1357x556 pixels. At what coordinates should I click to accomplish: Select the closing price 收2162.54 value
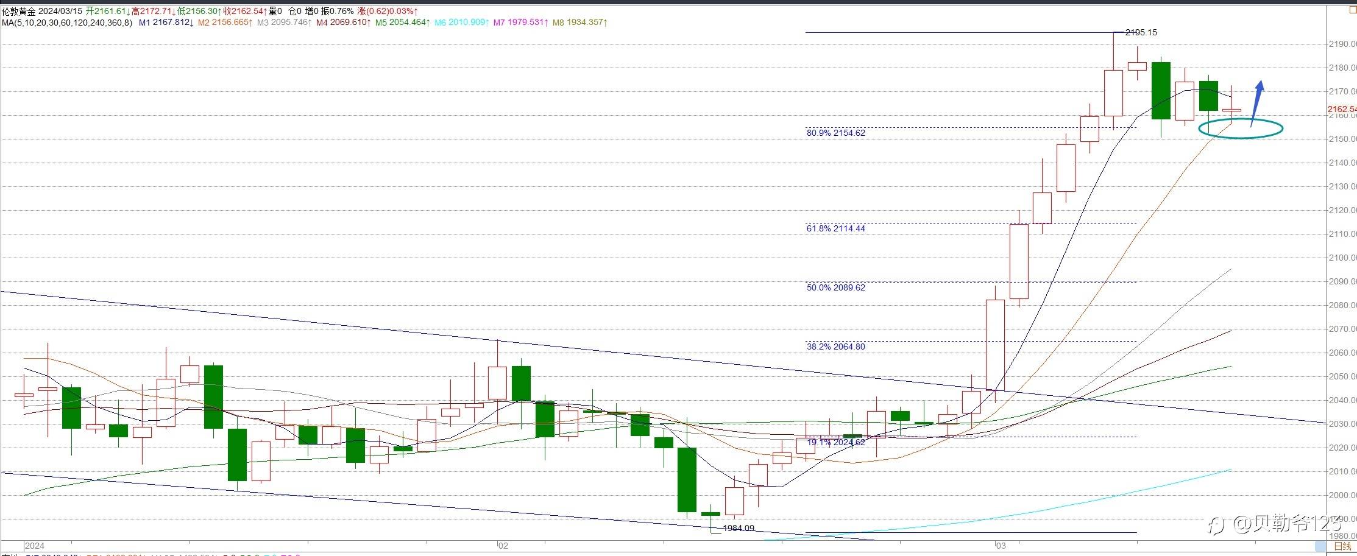coord(245,12)
